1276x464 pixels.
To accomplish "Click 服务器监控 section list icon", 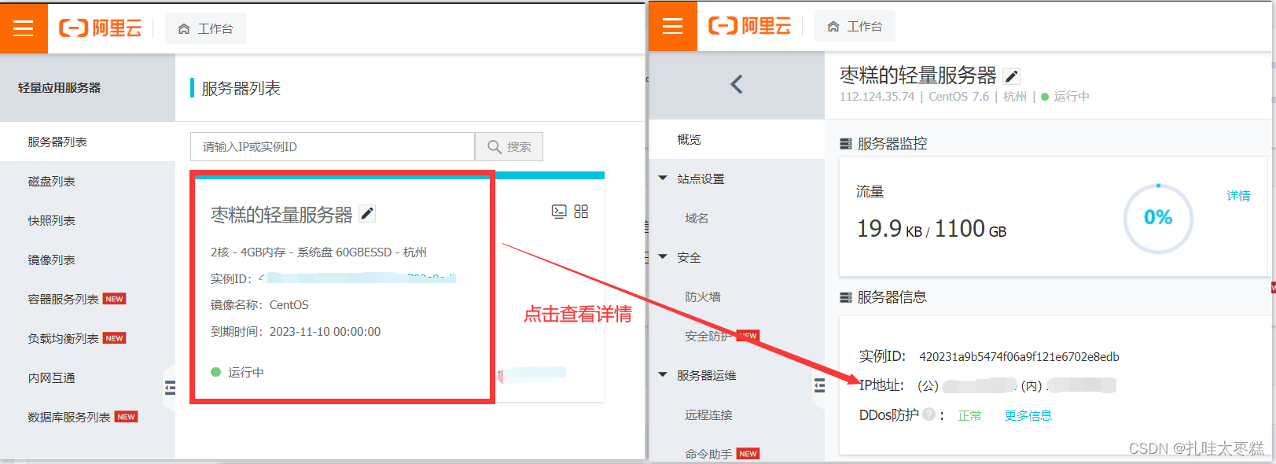I will coord(846,144).
